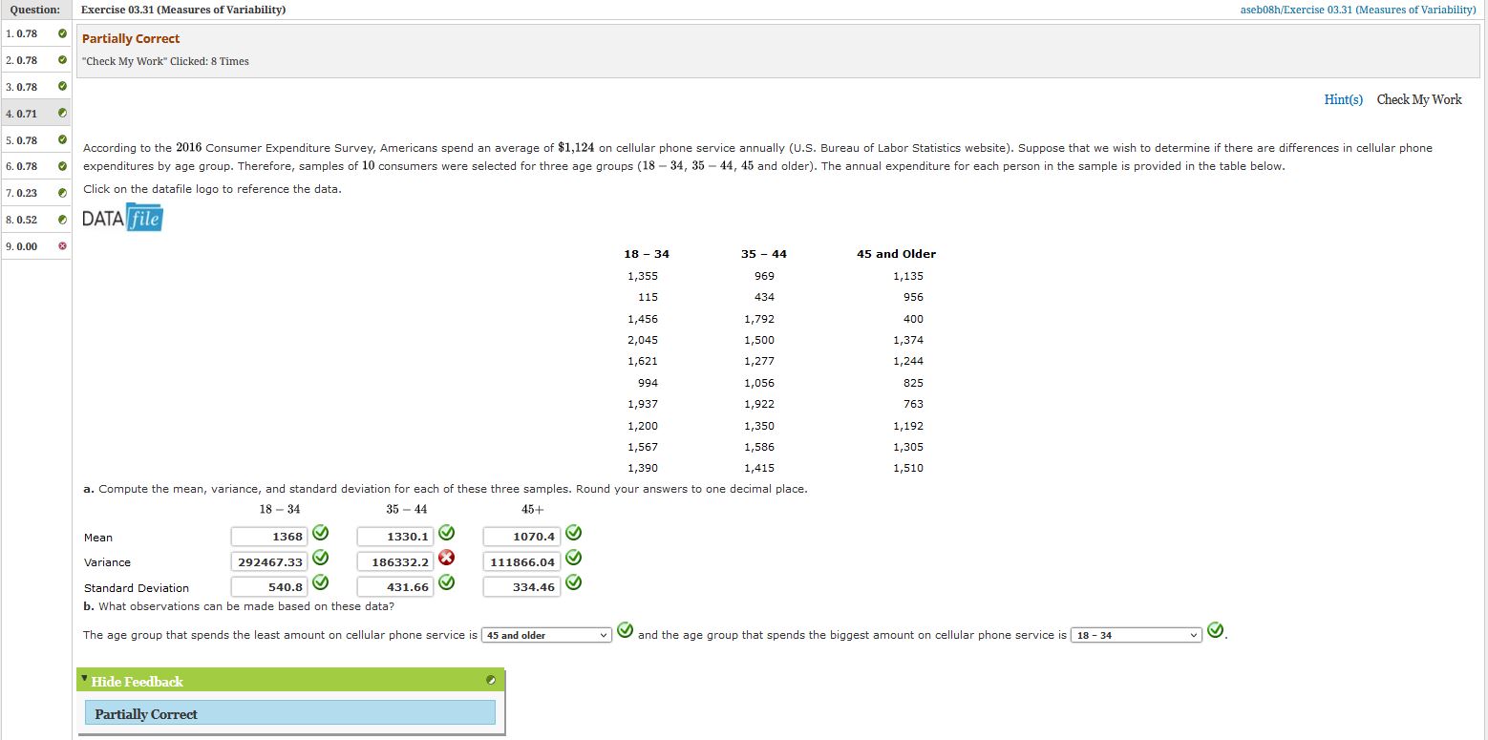This screenshot has height=740, width=1488.
Task: Open the aseb08h/Exercise 03.31 link
Action: [x=1356, y=10]
